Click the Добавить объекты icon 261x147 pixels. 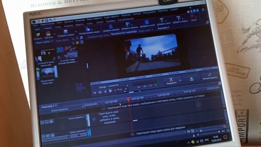[128, 24]
